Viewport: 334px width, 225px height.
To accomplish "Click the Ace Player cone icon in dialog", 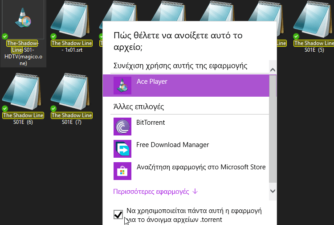I will (x=122, y=86).
